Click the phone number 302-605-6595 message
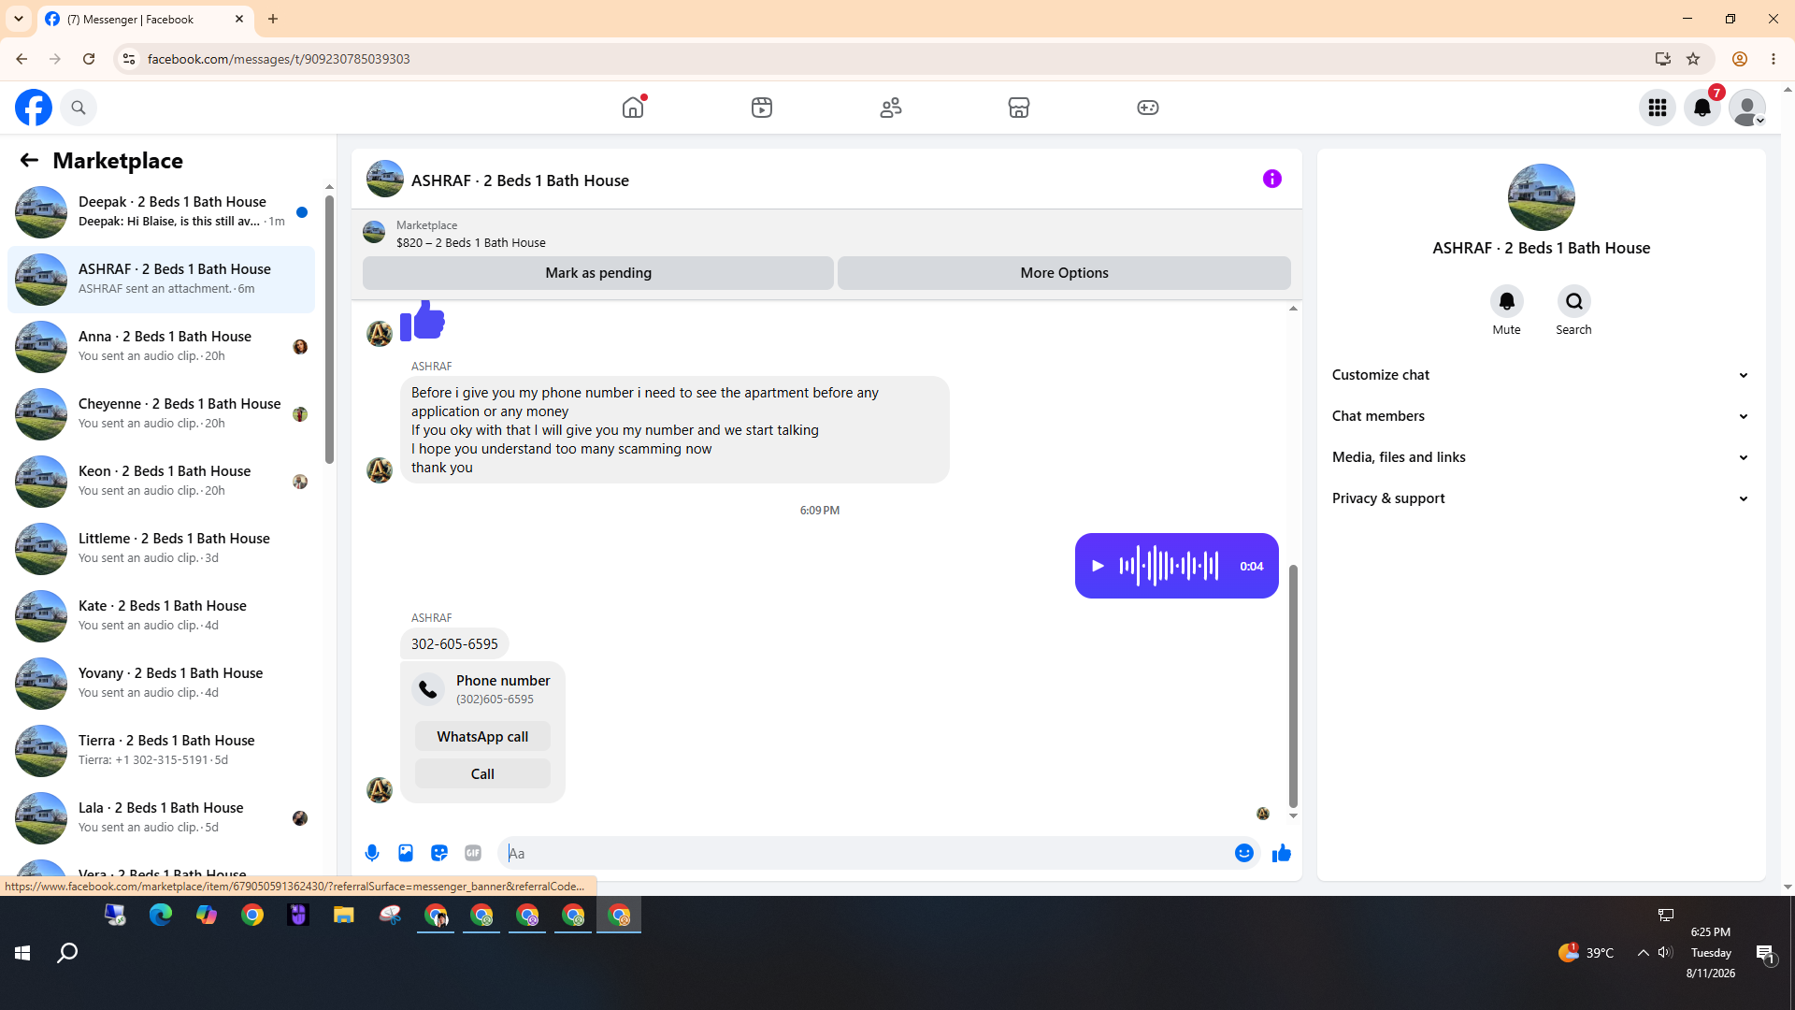Image resolution: width=1795 pixels, height=1010 pixels. coord(454,644)
